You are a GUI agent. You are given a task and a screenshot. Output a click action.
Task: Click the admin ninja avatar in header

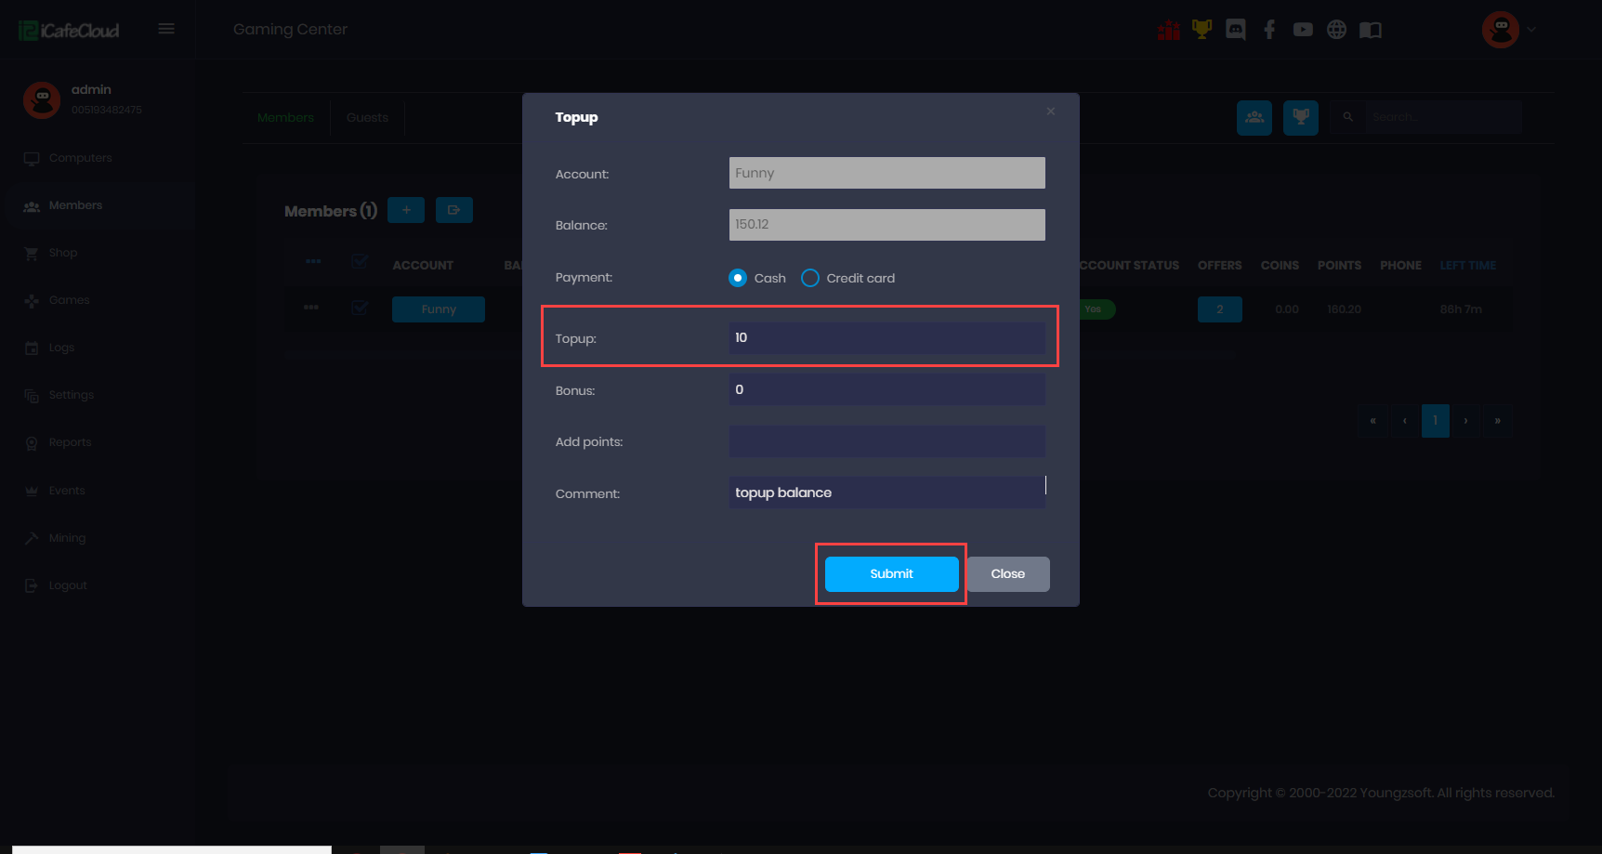[1501, 30]
